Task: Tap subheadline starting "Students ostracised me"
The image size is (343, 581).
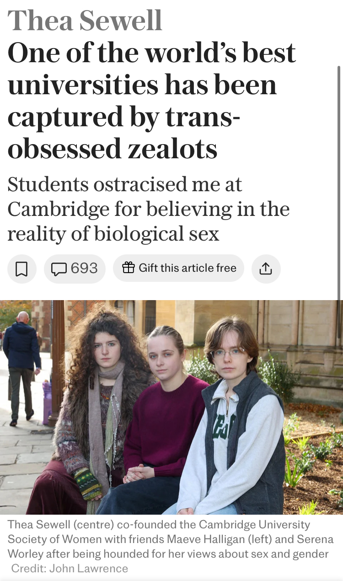Action: point(149,209)
